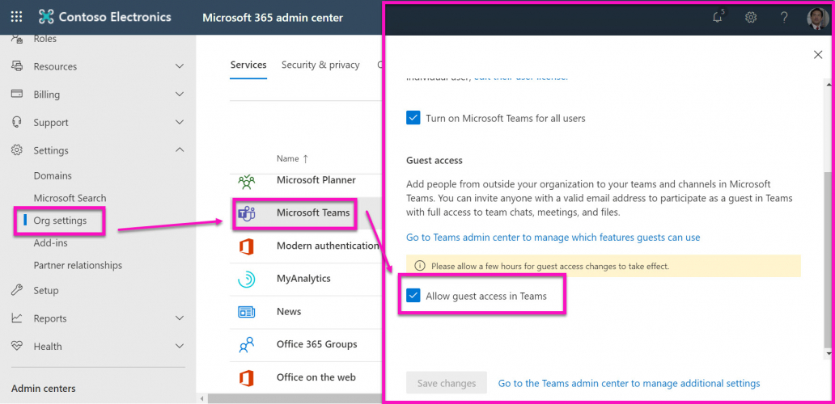Click the Support headset icon in sidebar
Screen dimensions: 835x404
click(x=17, y=122)
